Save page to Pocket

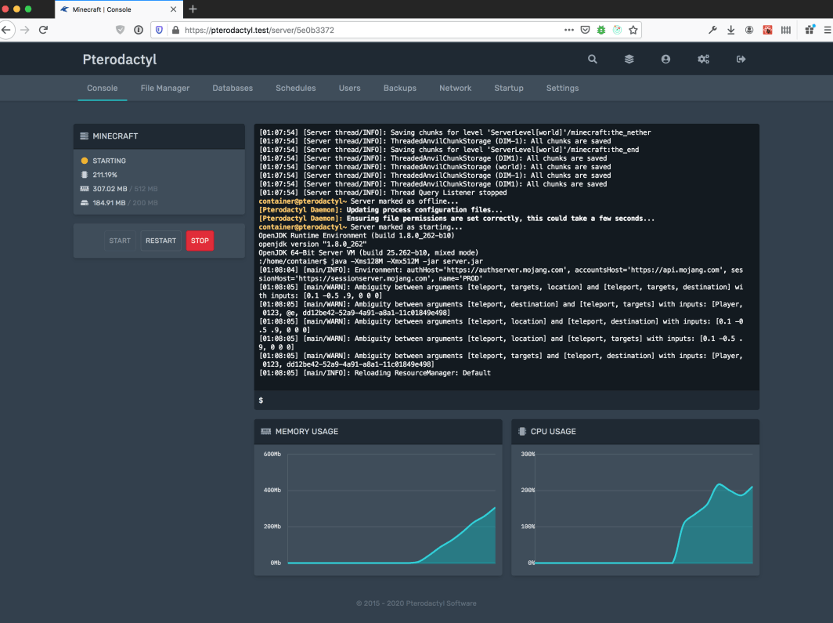click(x=585, y=30)
